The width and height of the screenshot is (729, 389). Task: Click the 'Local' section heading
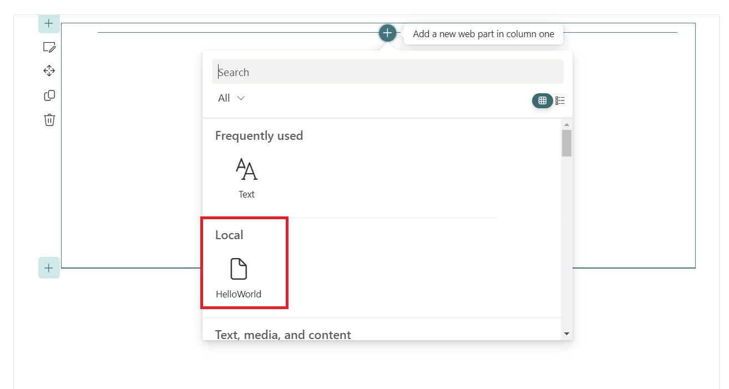click(229, 235)
